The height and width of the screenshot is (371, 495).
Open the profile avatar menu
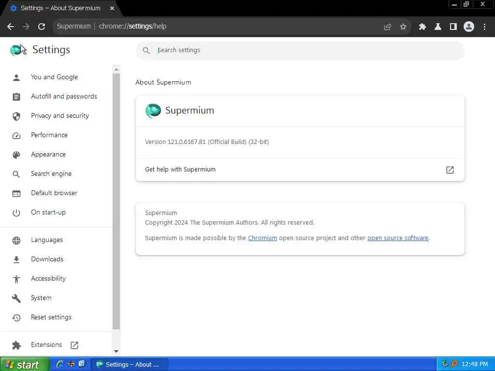469,27
